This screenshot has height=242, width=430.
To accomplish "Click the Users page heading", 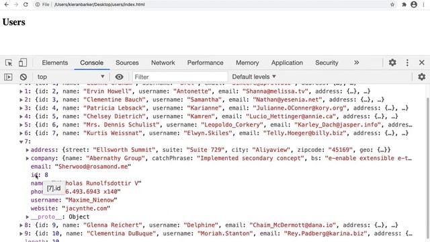I will [13, 22].
